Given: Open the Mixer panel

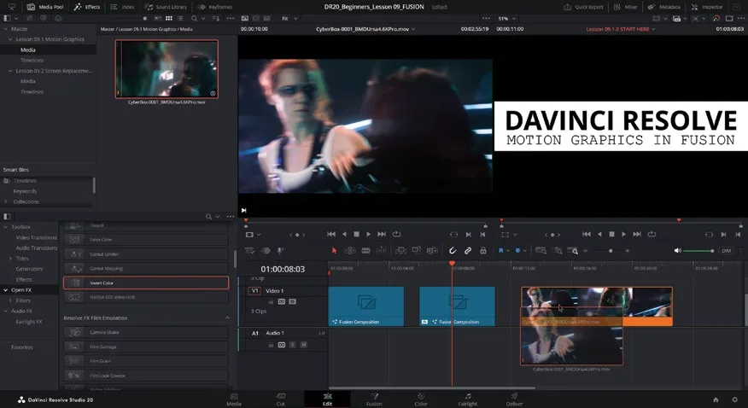Looking at the screenshot, I should point(626,7).
